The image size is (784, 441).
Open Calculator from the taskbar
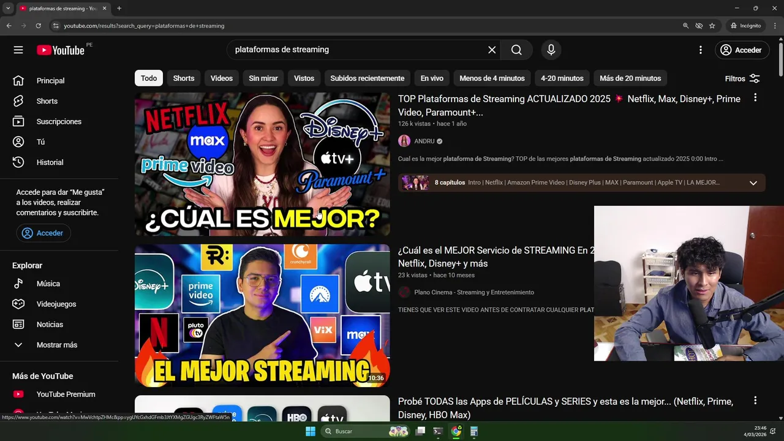click(473, 431)
